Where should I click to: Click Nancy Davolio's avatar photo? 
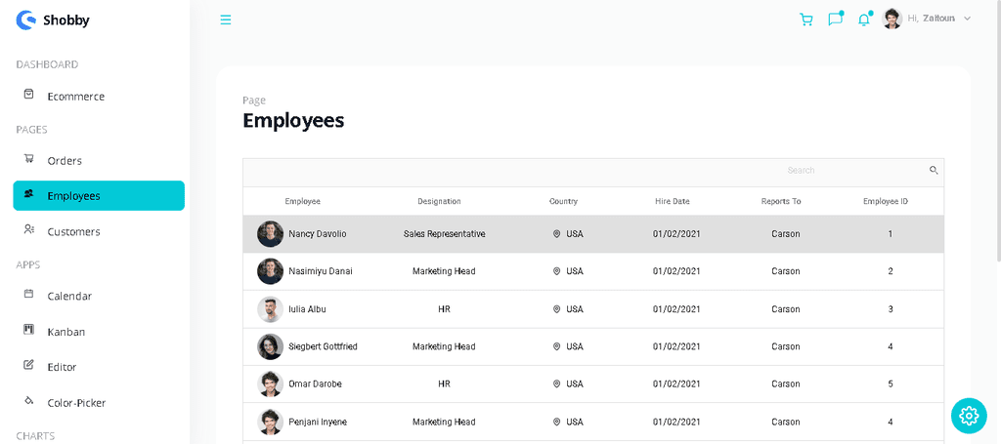click(x=270, y=234)
